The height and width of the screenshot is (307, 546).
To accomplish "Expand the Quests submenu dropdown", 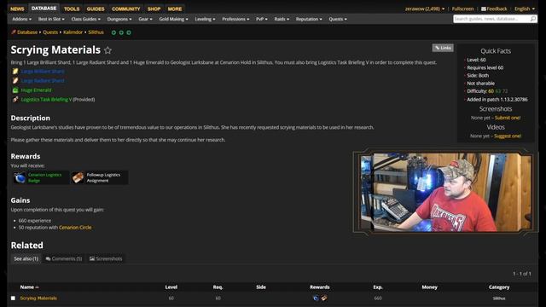I will (x=338, y=19).
